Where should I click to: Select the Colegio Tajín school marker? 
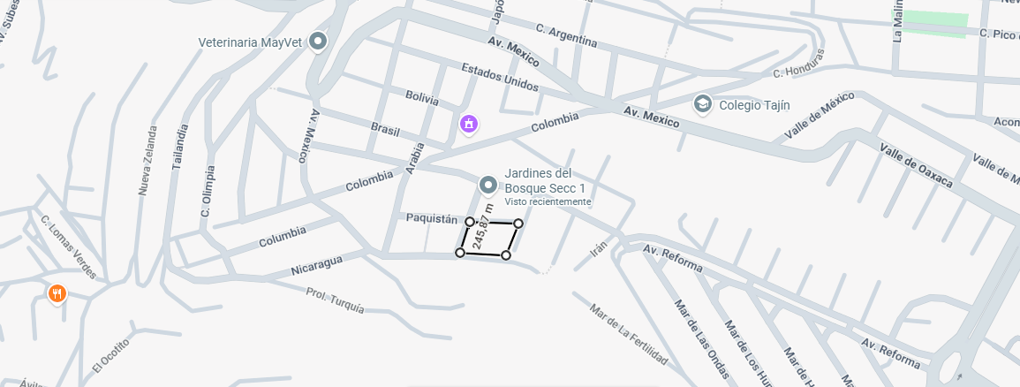(x=703, y=105)
